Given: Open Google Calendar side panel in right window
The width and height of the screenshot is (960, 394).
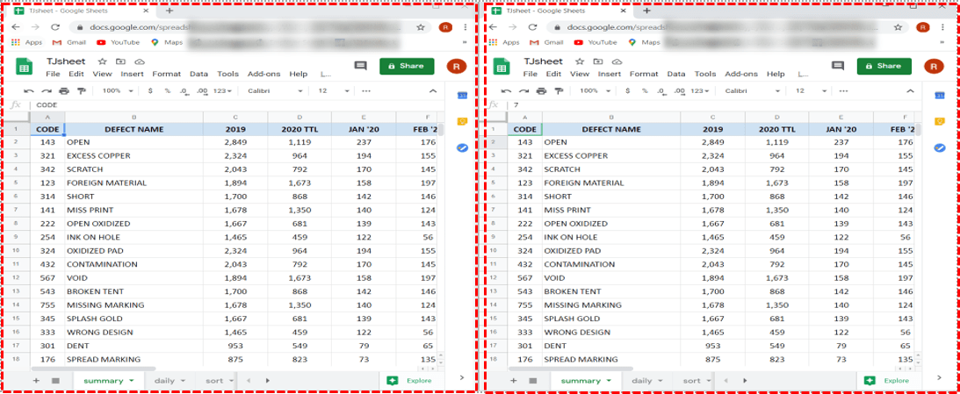Looking at the screenshot, I should point(939,96).
